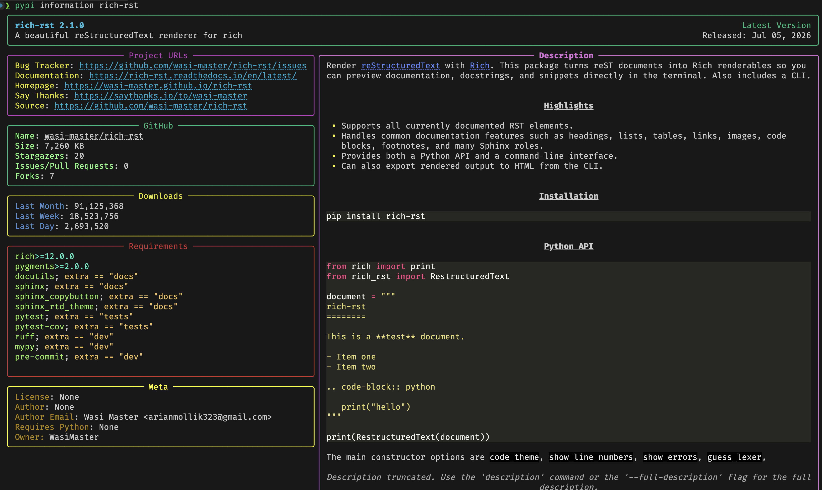Viewport: 822px width, 490px height.
Task: Click the 'Highlights' heading
Action: (x=569, y=106)
